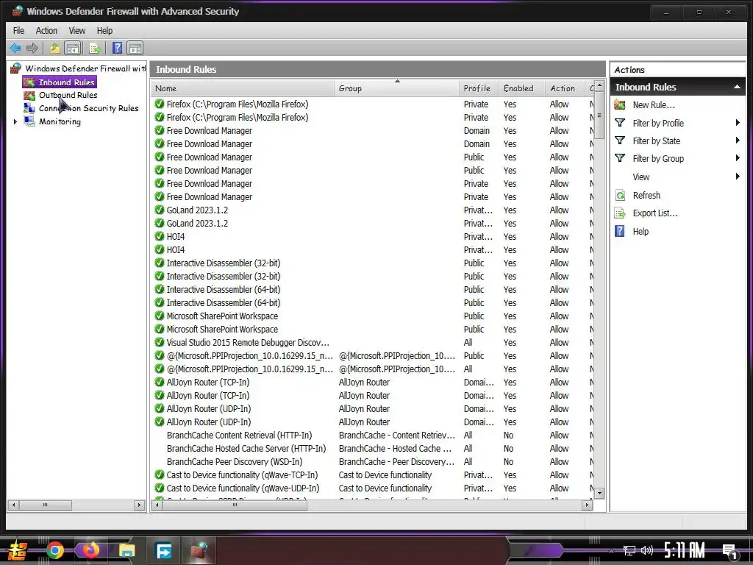Click the volume icon in system tray

click(647, 550)
